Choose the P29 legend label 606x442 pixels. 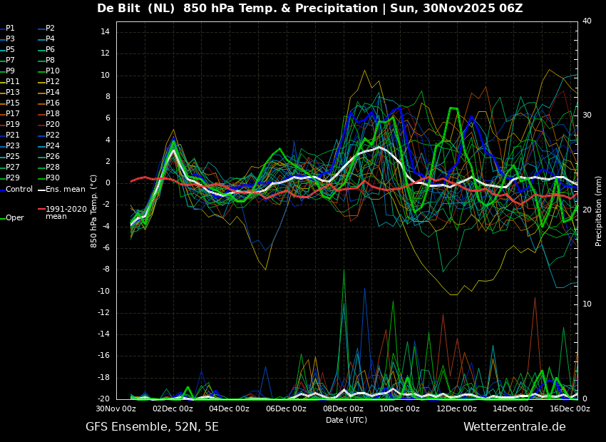coord(10,178)
